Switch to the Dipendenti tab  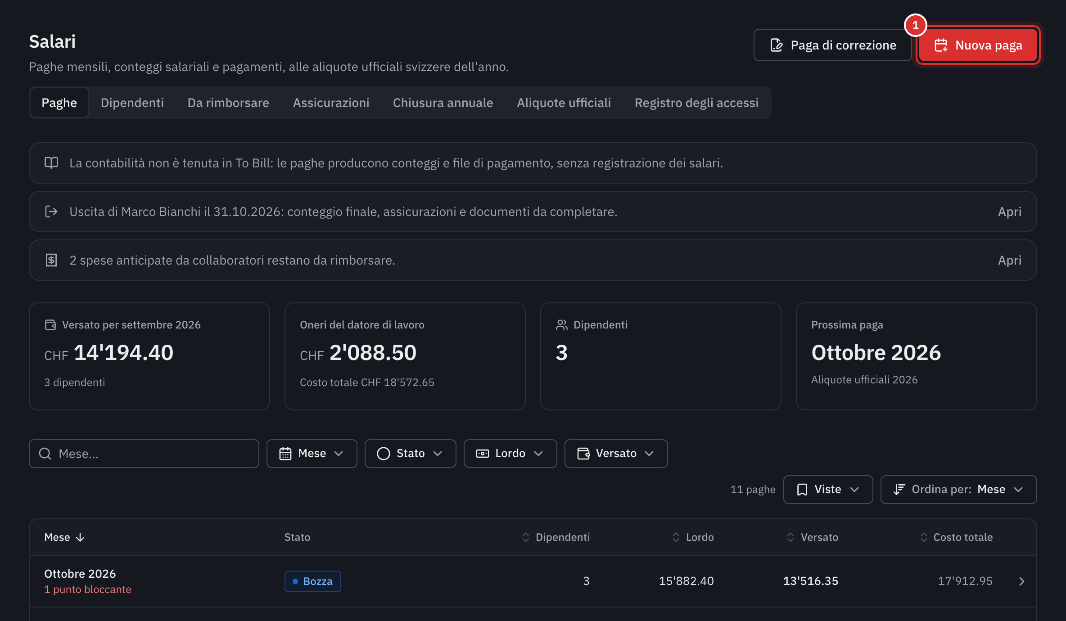tap(132, 103)
